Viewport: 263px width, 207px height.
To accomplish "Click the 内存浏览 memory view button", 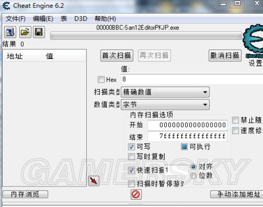I will 25,194.
